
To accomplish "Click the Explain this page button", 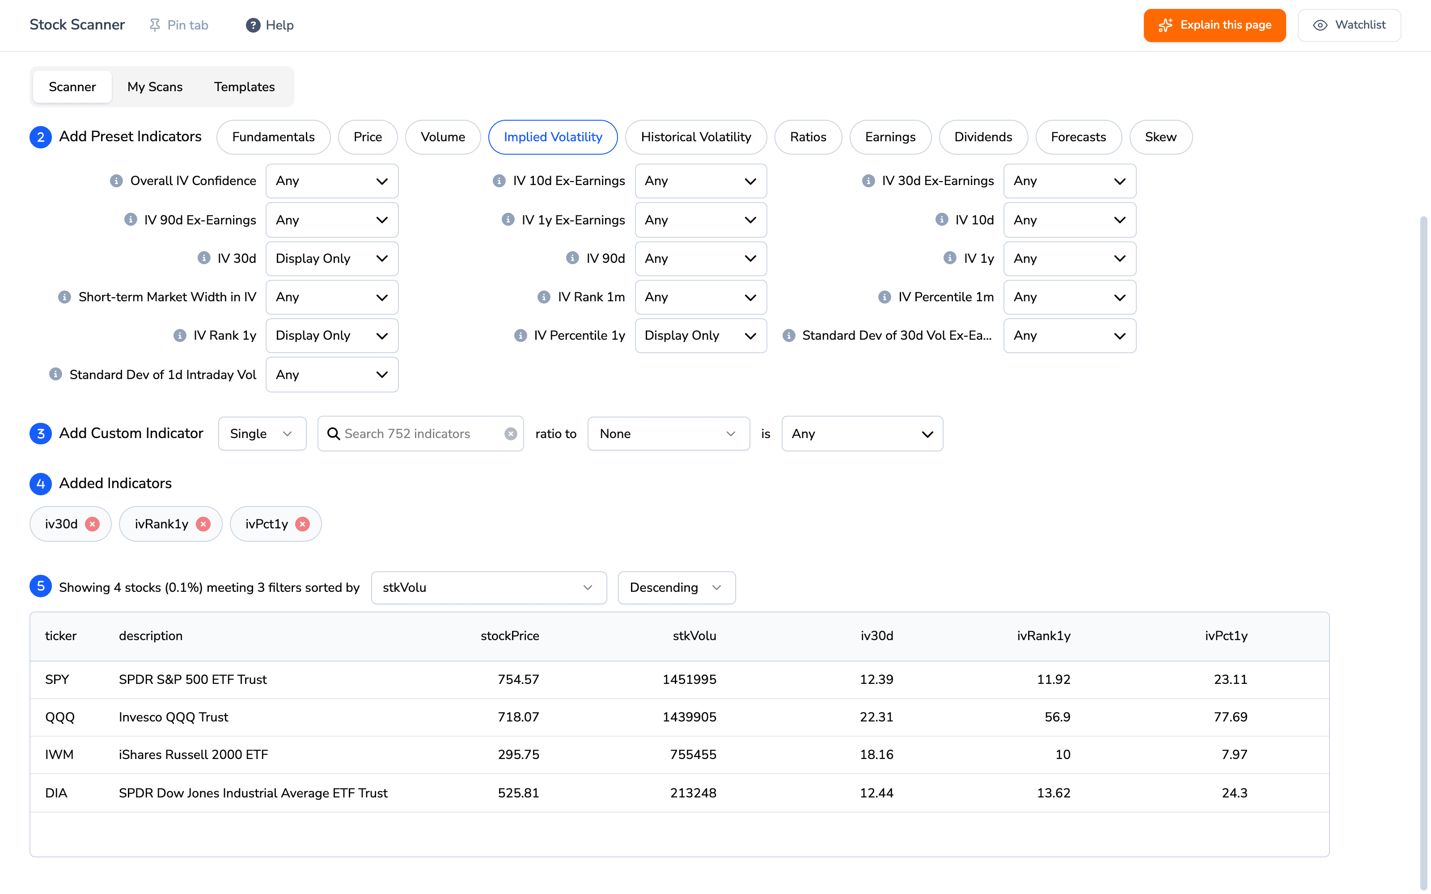I will (1215, 25).
